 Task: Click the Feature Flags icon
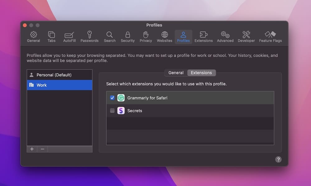(x=270, y=36)
